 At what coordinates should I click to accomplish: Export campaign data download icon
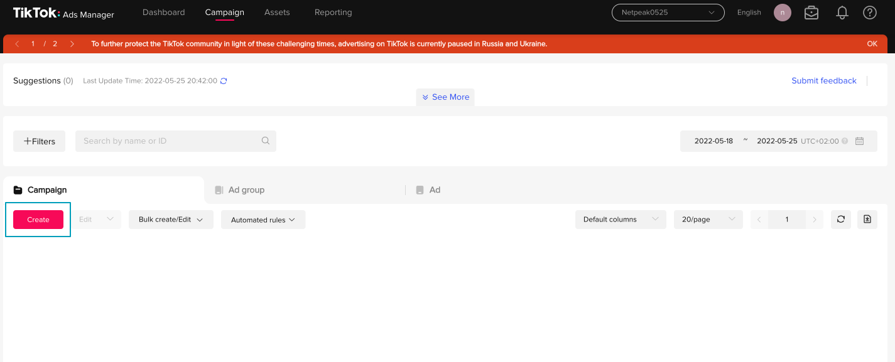(867, 220)
